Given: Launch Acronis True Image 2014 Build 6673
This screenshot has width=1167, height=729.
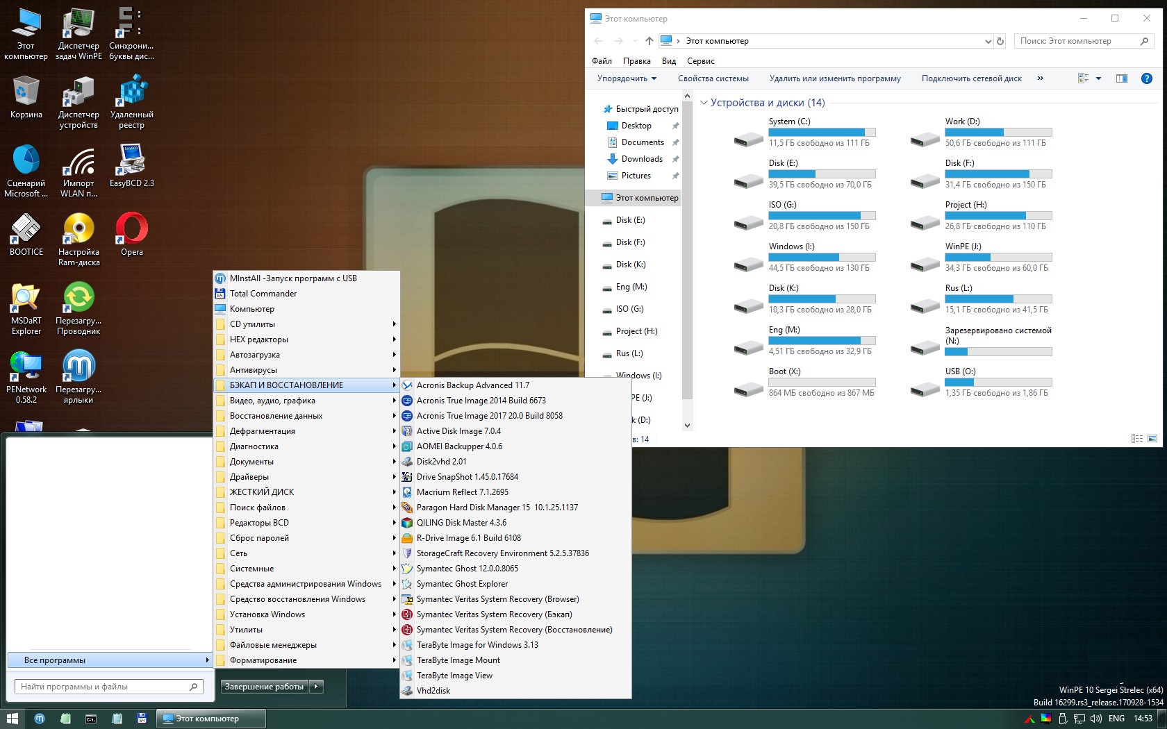Looking at the screenshot, I should click(x=515, y=401).
